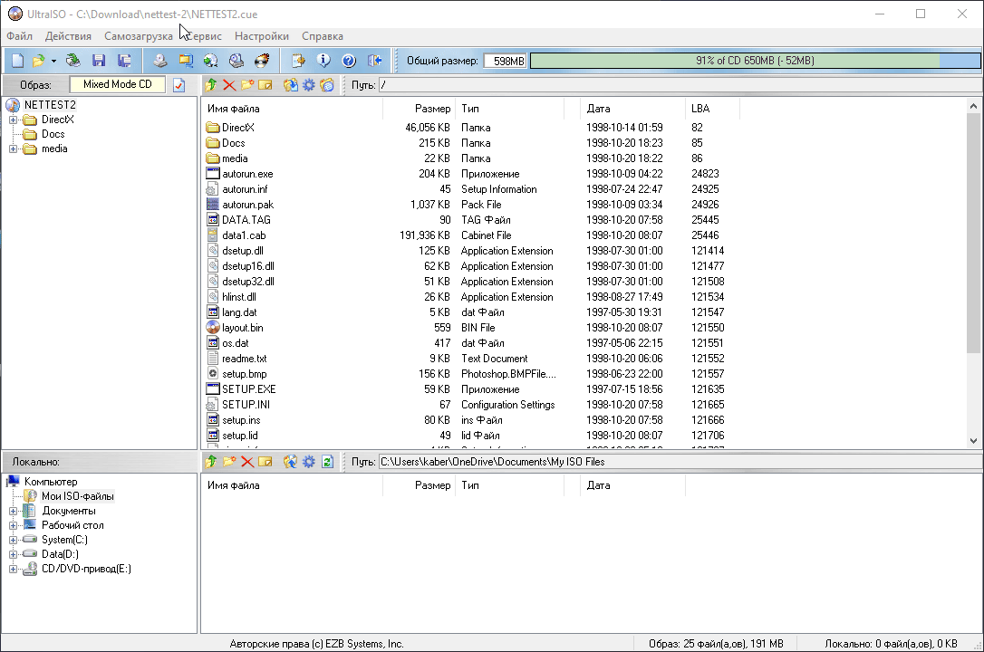The image size is (984, 652).
Task: Click the set boot file folder icon in image toolbar
Action: coord(327,85)
